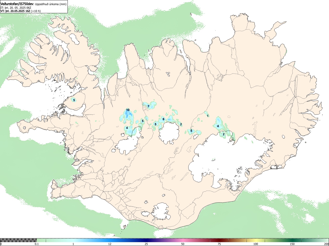Click the precipitation value 6 on the map

(163, 119)
